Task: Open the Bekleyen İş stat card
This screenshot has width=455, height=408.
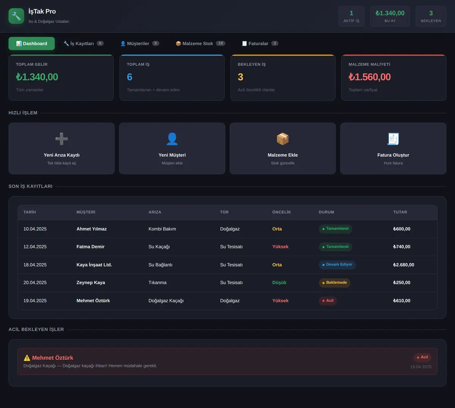Action: (x=283, y=78)
